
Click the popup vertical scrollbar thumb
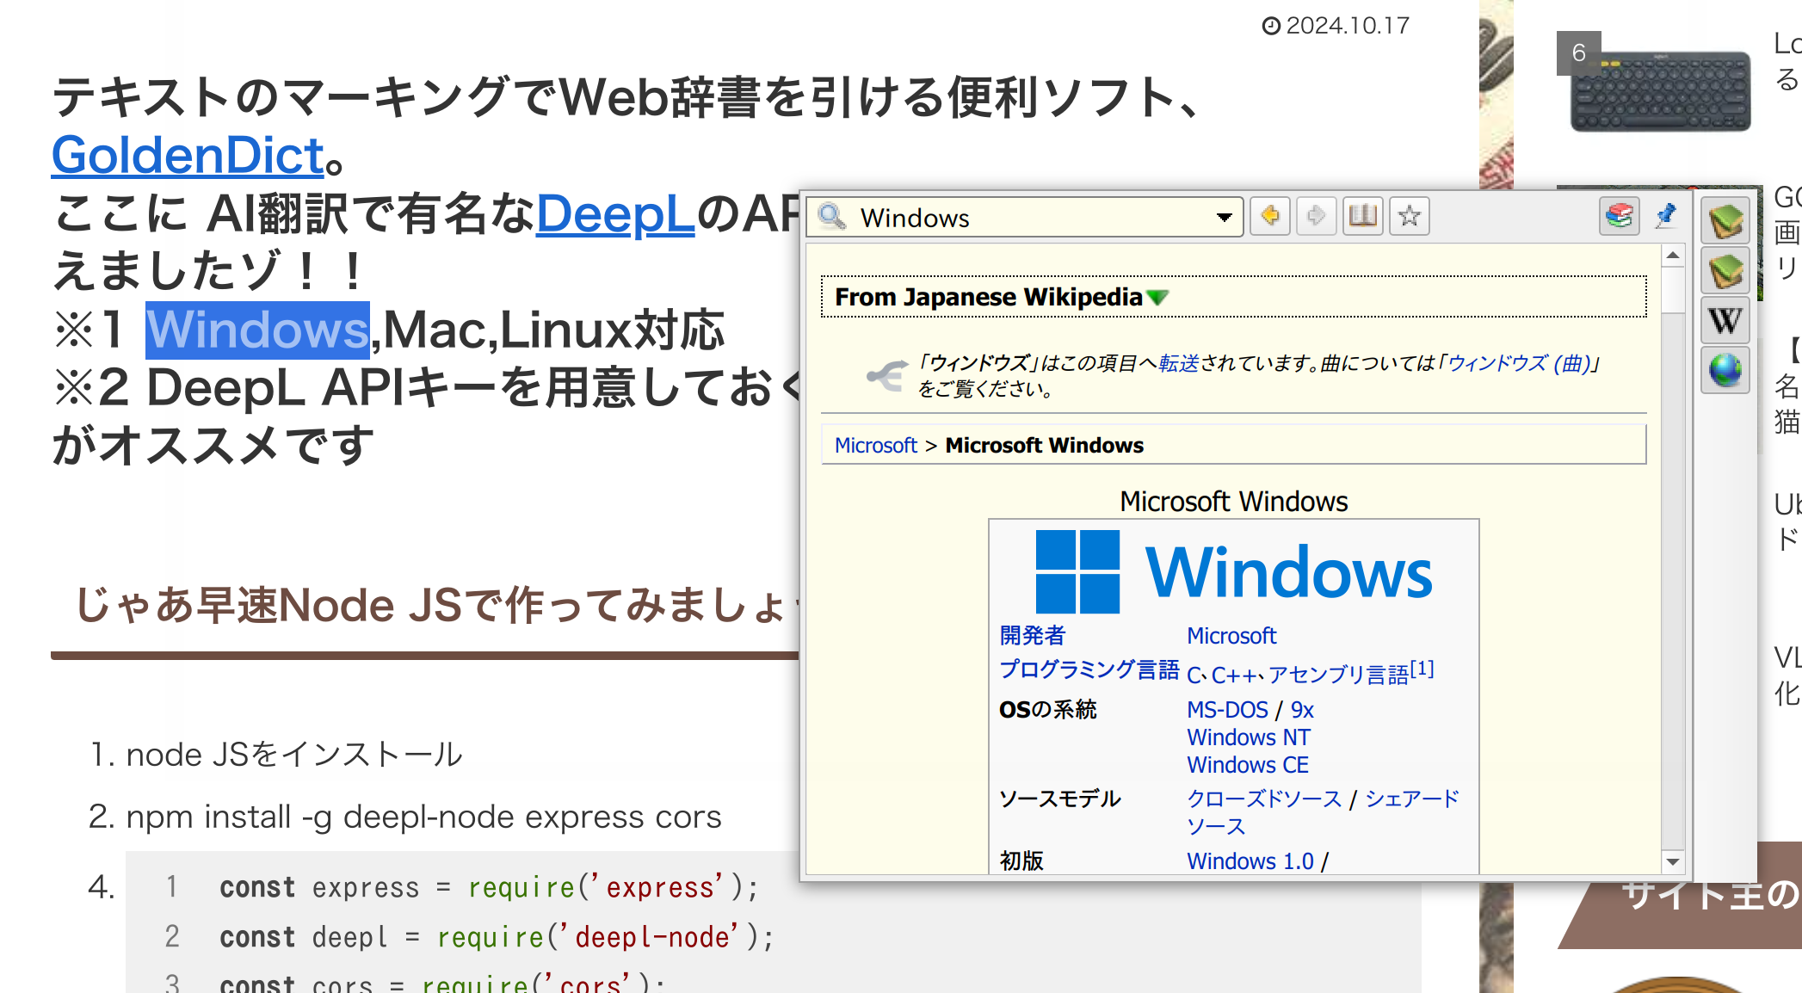click(x=1673, y=290)
